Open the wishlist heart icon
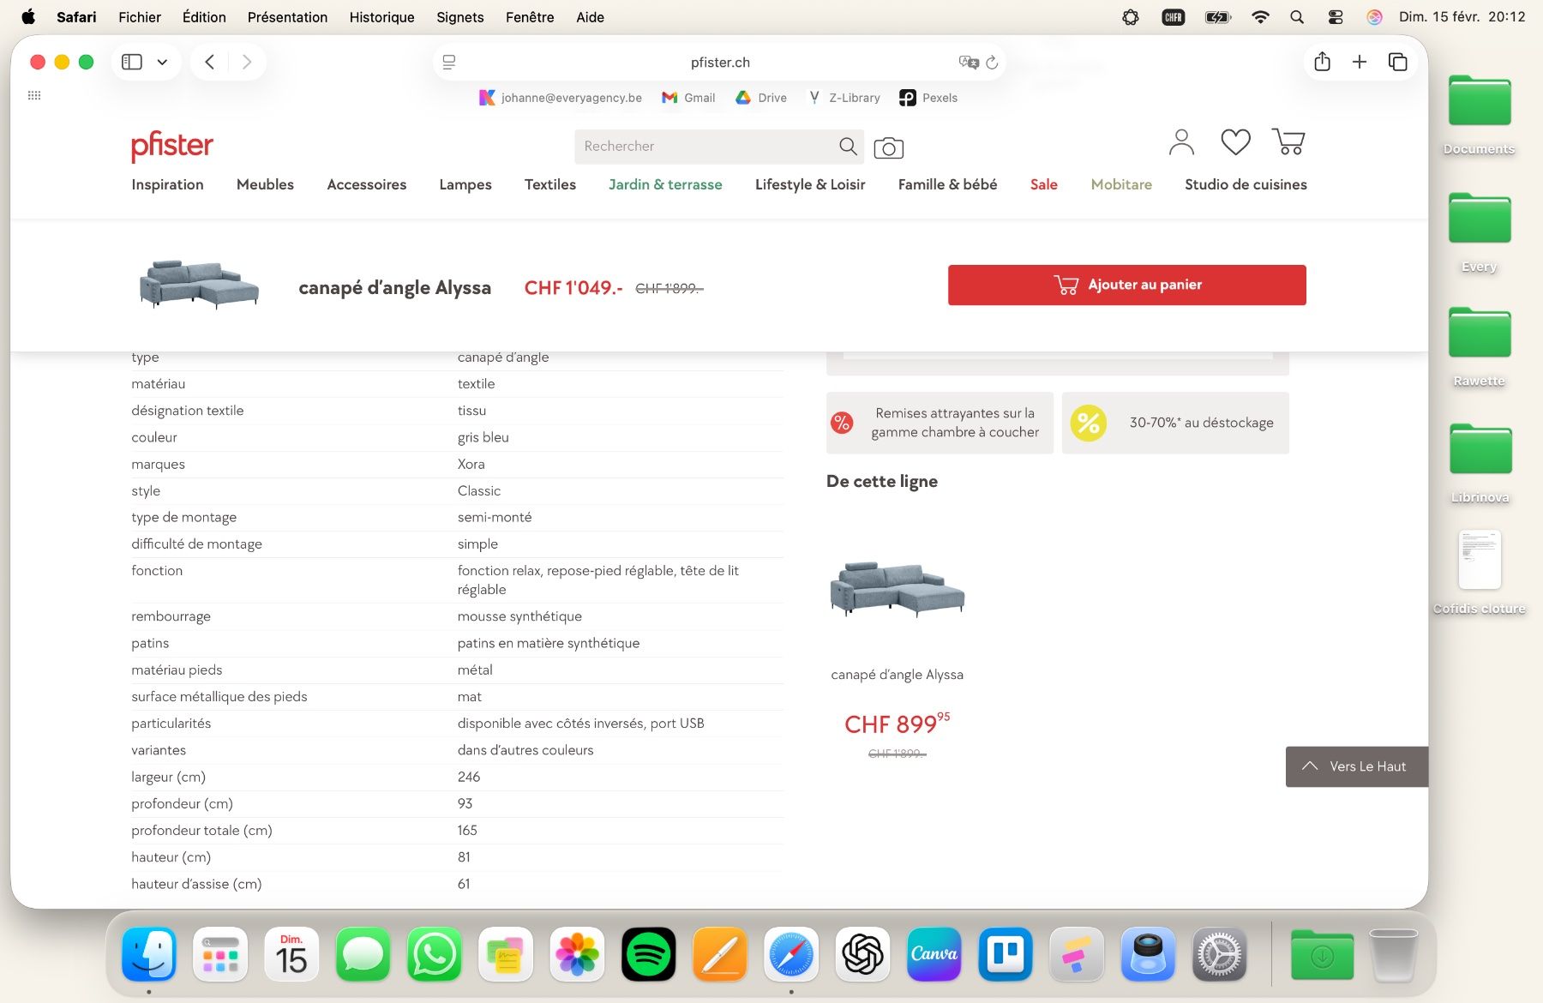 1235,142
